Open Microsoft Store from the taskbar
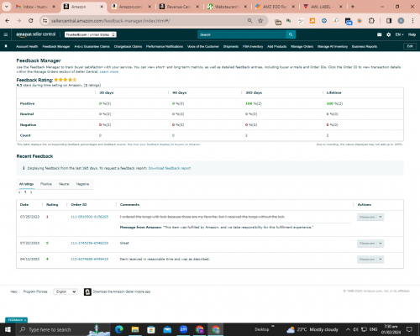420x336 pixels. point(151,329)
